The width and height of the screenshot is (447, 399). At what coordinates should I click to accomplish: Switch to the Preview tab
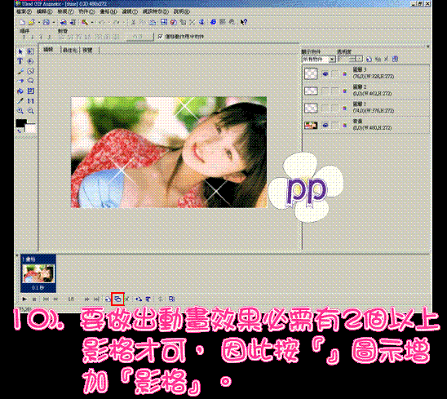[88, 50]
